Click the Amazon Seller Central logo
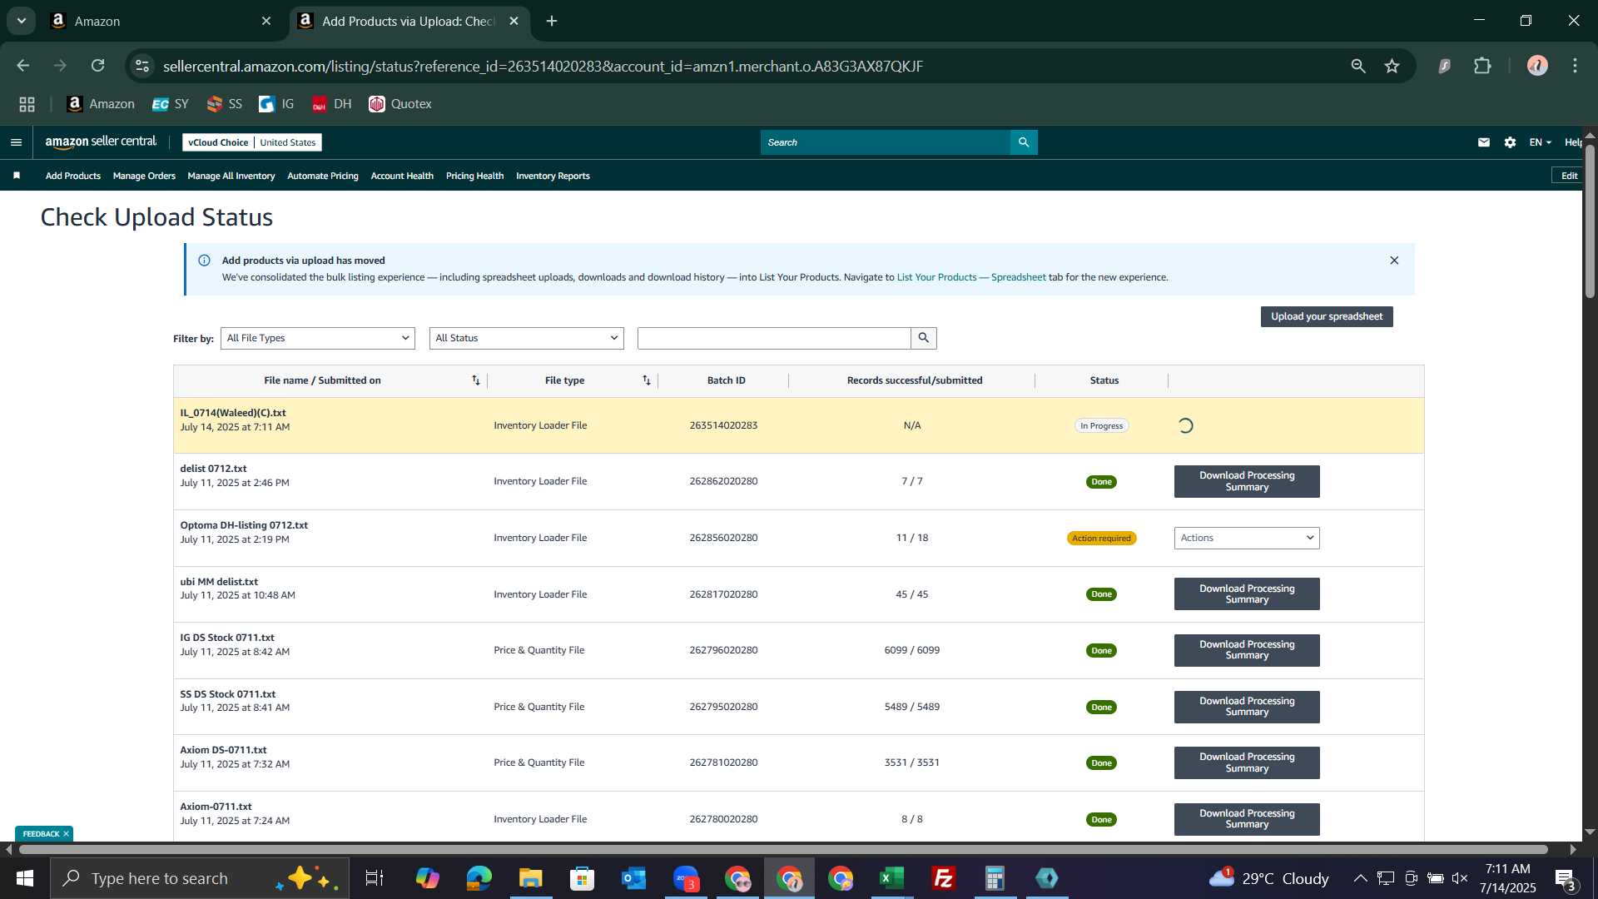Screen dimensions: 1598x899 coord(101,142)
